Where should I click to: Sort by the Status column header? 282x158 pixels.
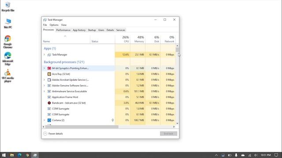(103, 39)
